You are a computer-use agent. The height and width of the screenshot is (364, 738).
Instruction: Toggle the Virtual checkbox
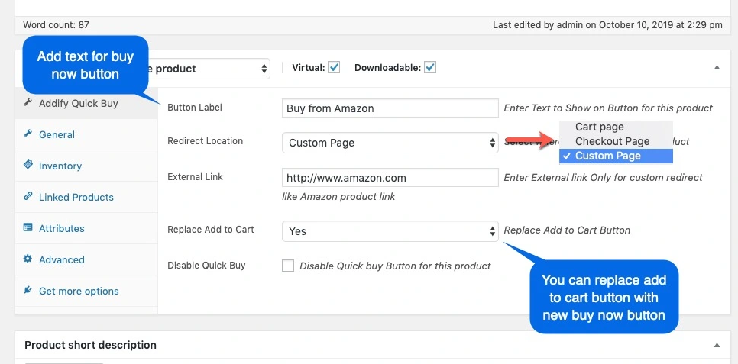point(334,68)
